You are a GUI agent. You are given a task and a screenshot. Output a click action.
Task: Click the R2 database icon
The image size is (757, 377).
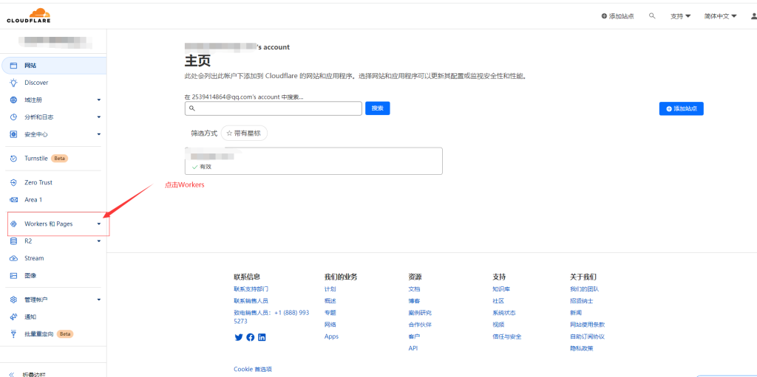click(14, 241)
